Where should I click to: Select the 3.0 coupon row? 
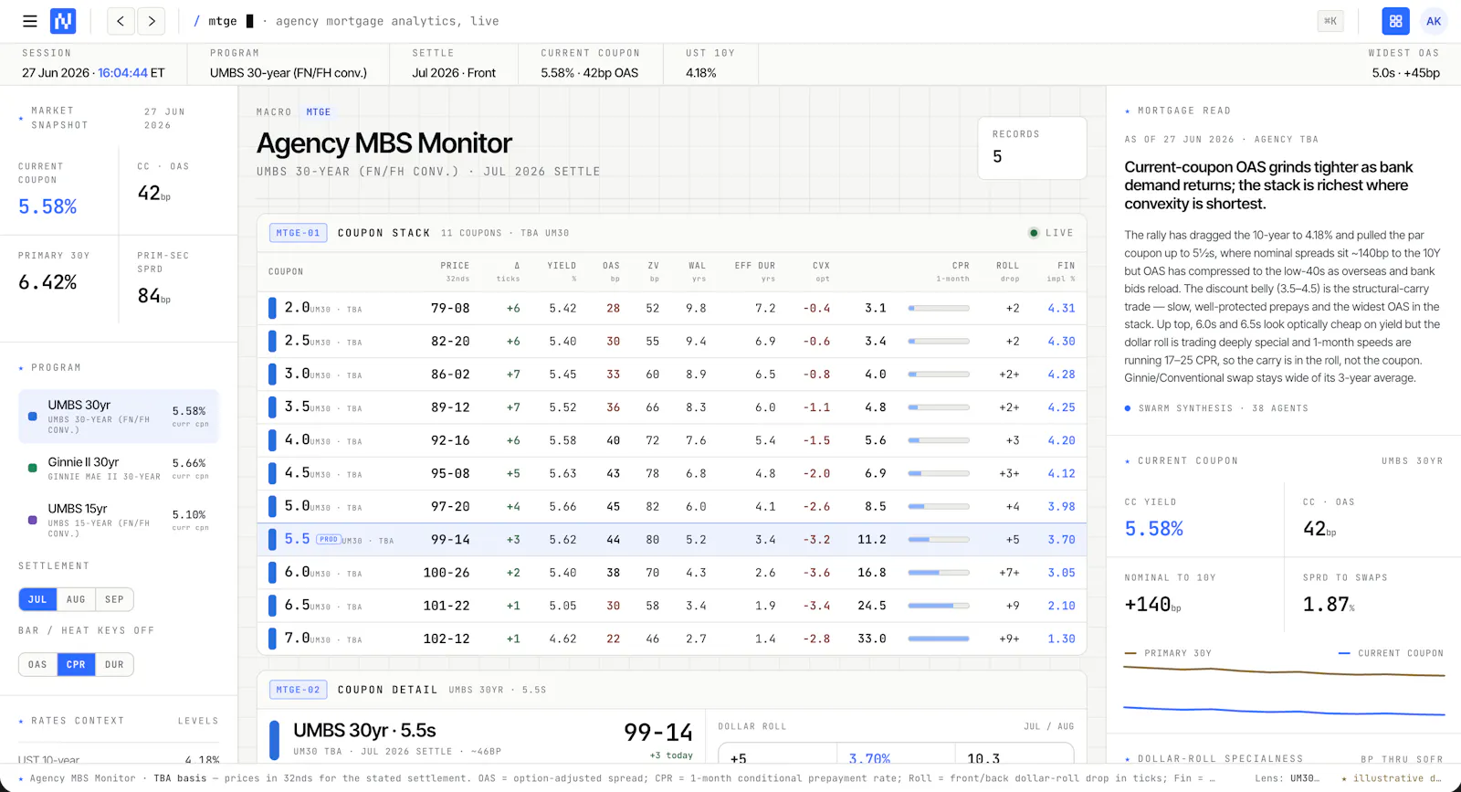672,374
